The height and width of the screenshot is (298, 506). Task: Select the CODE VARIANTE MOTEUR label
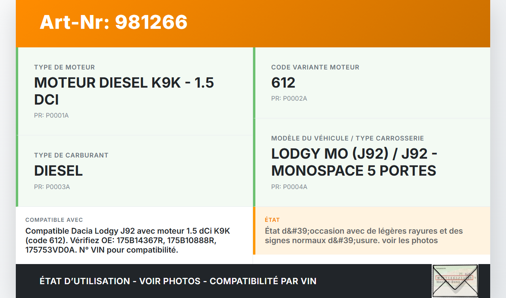click(x=315, y=67)
